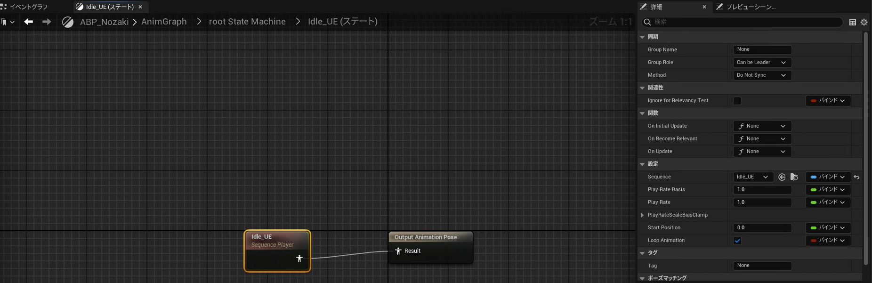Image resolution: width=872 pixels, height=283 pixels.
Task: Reset Sequence property to default
Action: (856, 177)
